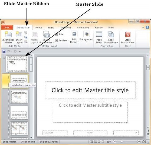The width and height of the screenshot is (151, 145).
Task: Click "Office Theme" in status bar
Action: [x=28, y=142]
